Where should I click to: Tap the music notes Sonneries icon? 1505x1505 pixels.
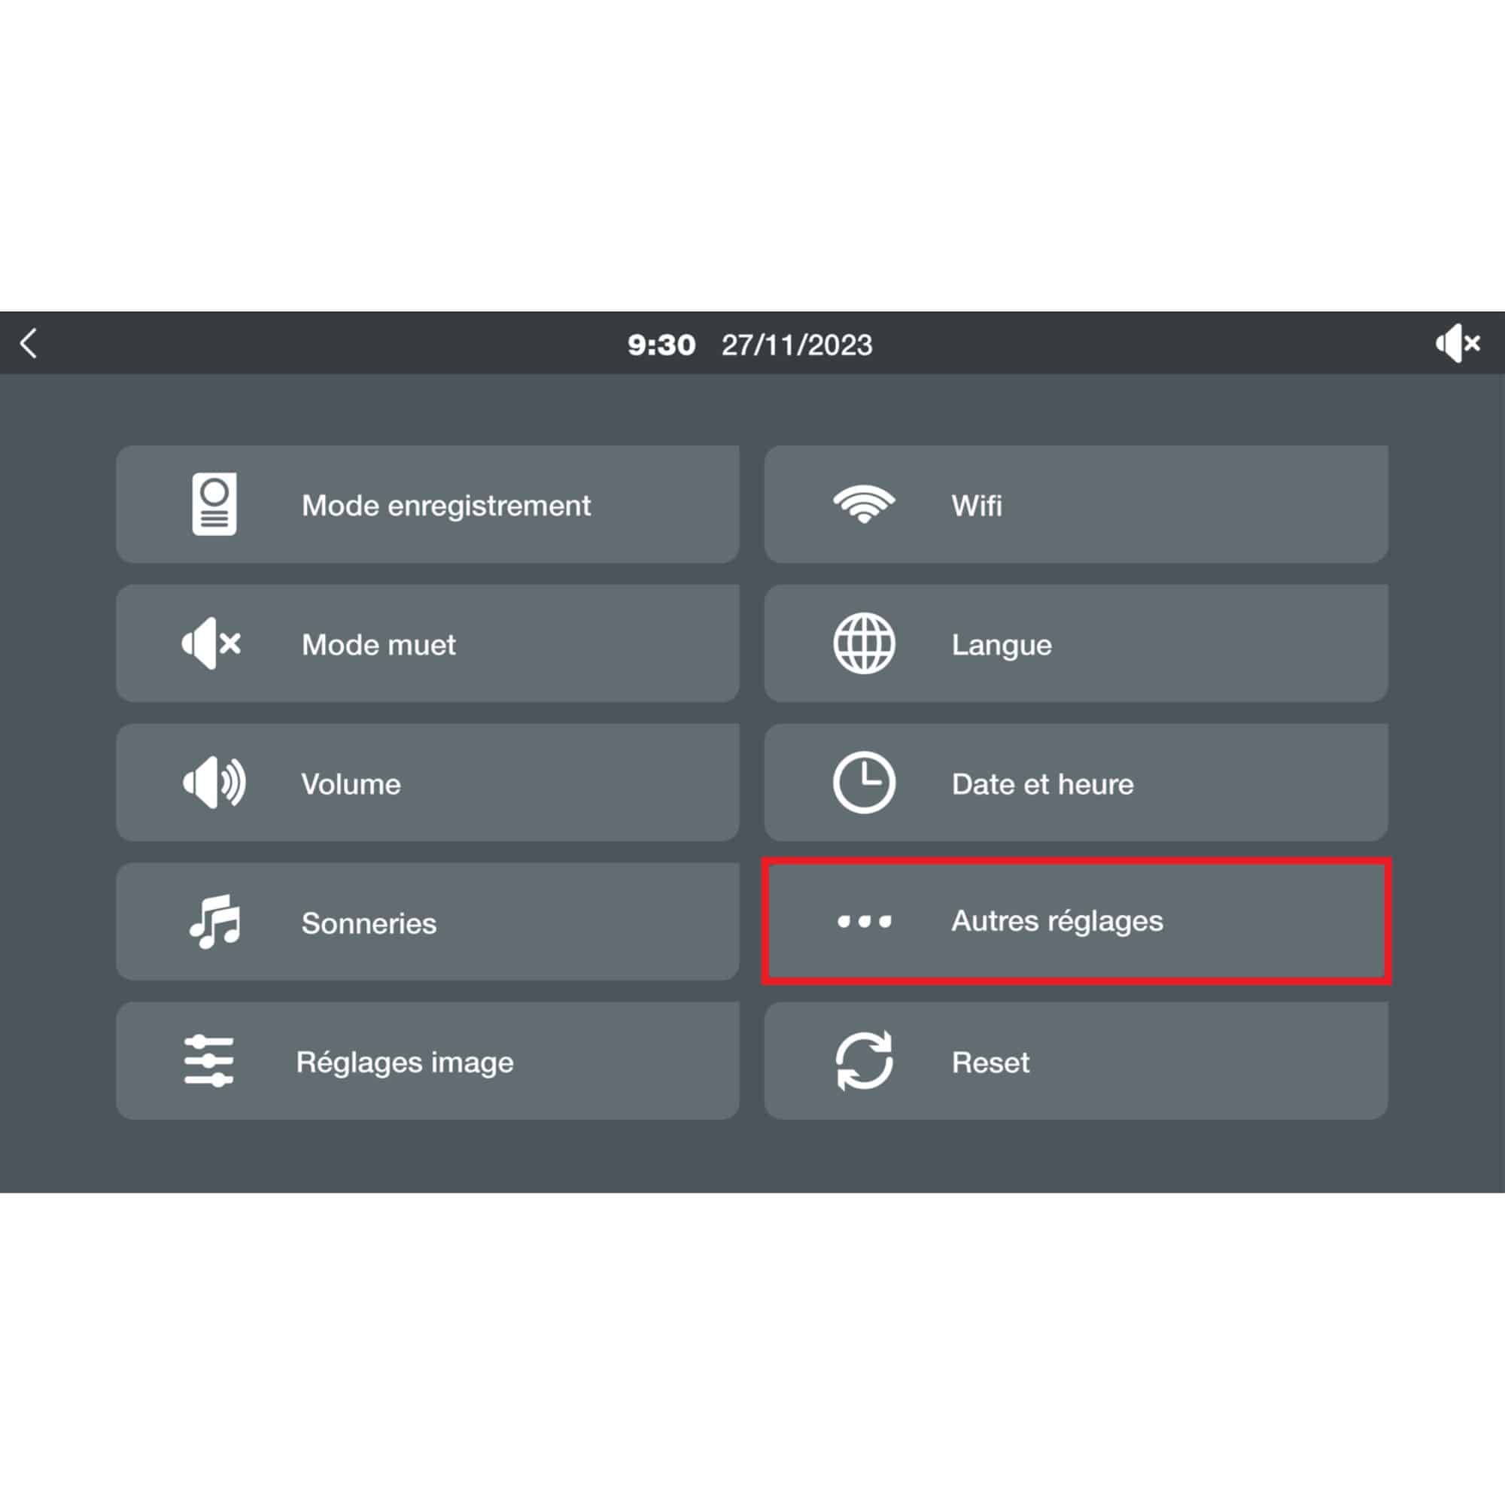tap(215, 922)
